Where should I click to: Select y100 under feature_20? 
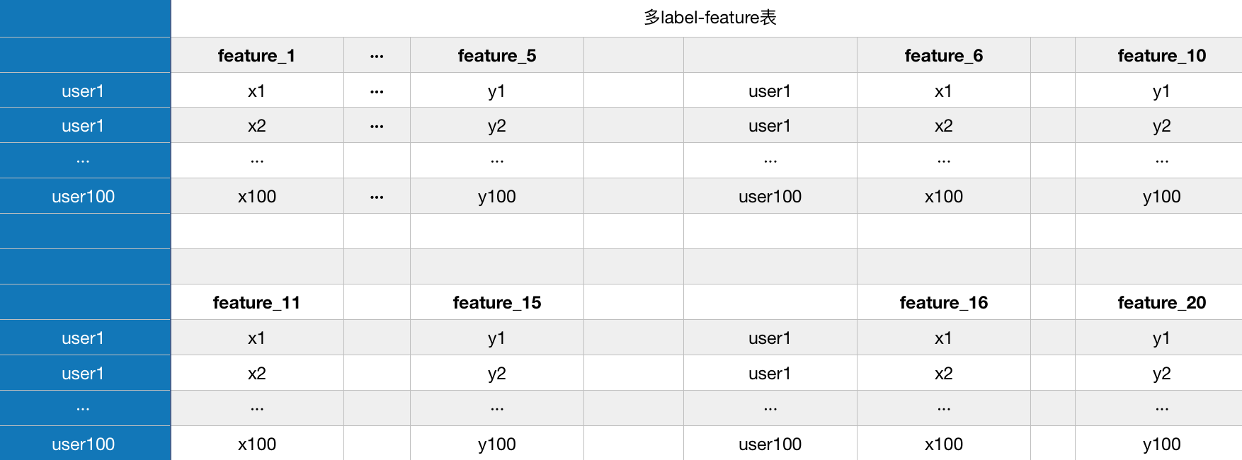coord(1161,444)
